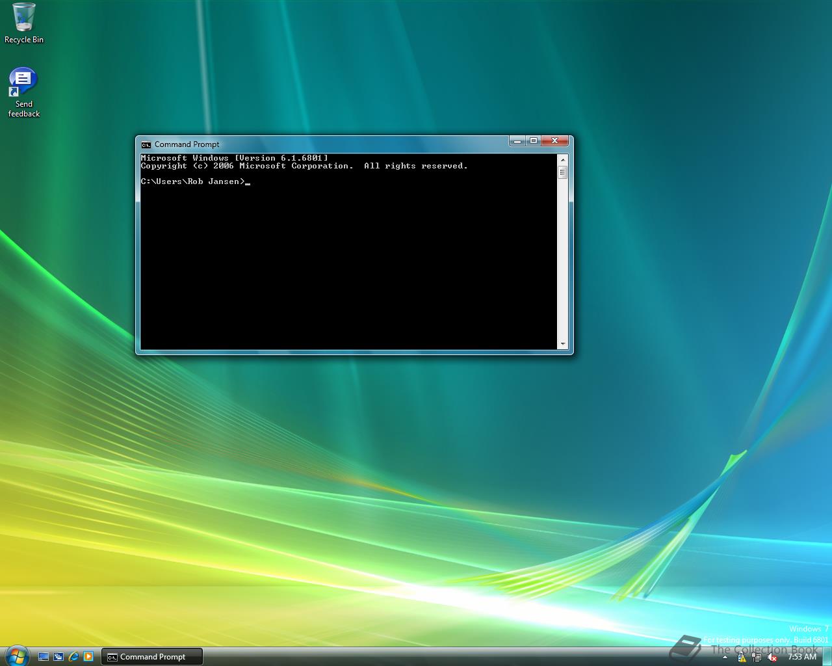The image size is (832, 666).
Task: Open the Recycle Bin desktop icon
Action: coord(24,23)
